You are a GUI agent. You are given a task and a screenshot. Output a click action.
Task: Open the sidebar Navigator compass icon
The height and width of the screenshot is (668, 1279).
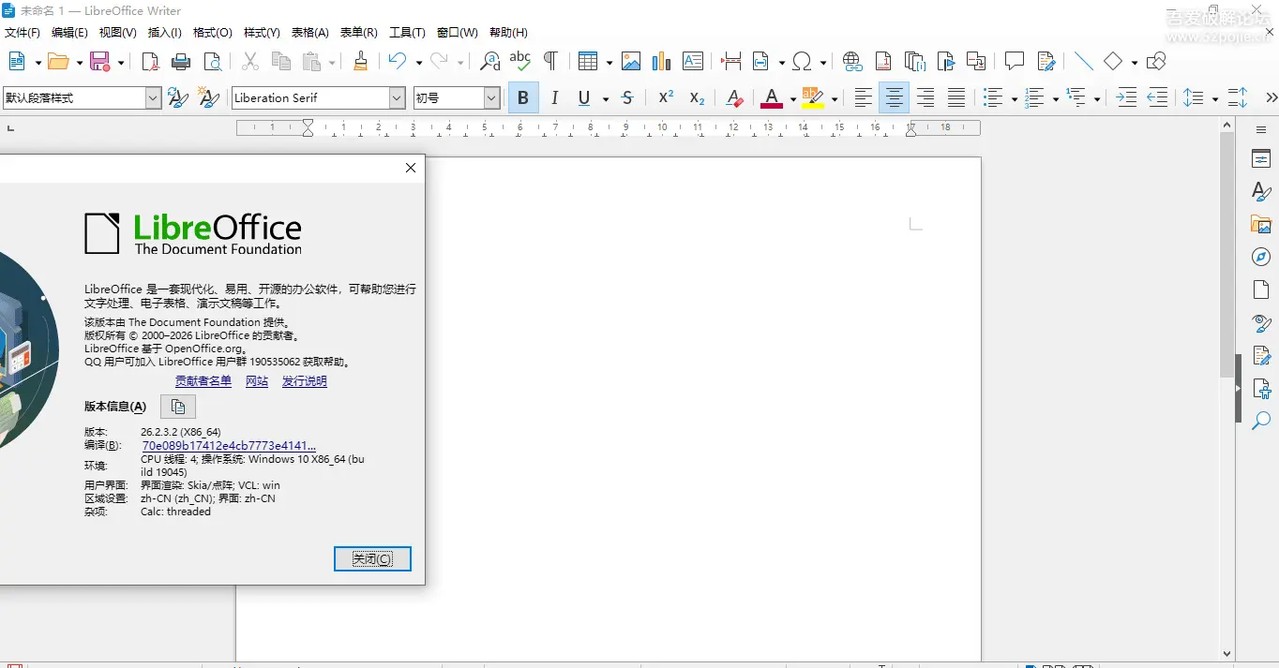(1261, 257)
